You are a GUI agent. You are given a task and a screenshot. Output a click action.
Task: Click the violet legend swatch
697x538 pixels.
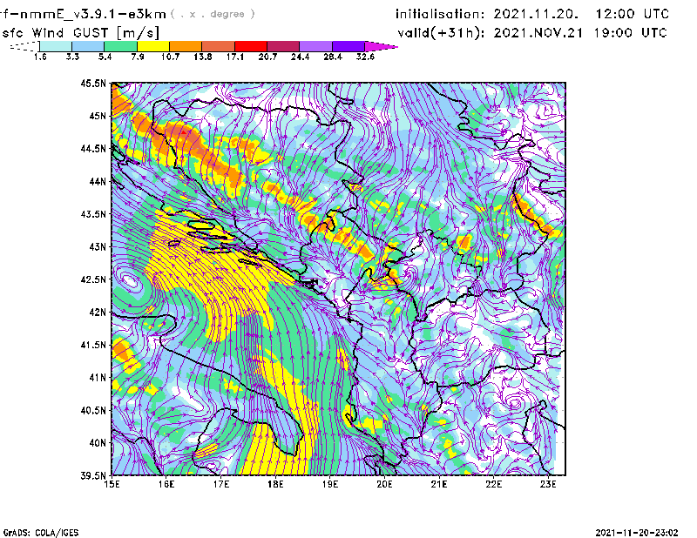348,46
